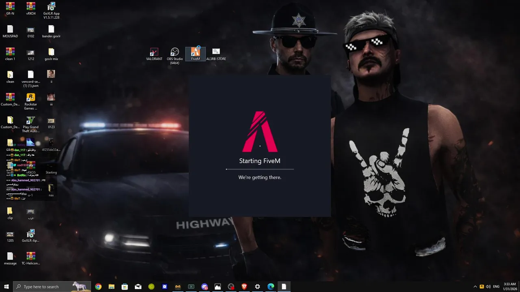The height and width of the screenshot is (292, 520).
Task: Open the nax folder icon
Action: click(x=51, y=191)
